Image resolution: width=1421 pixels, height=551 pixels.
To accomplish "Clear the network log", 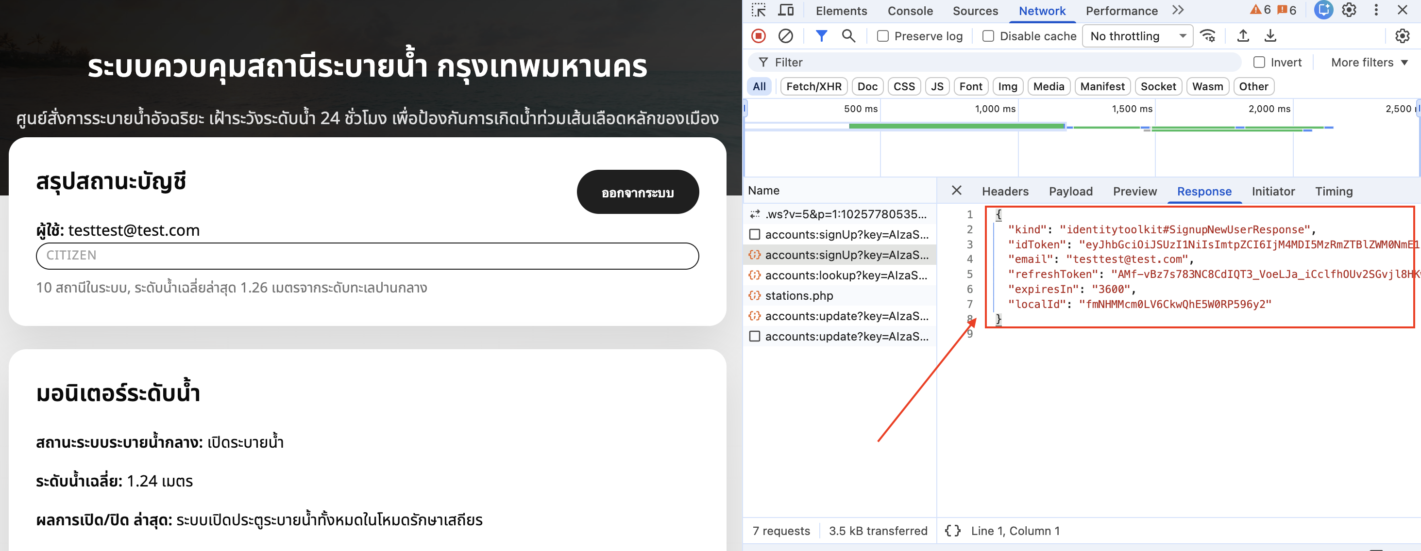I will click(785, 36).
